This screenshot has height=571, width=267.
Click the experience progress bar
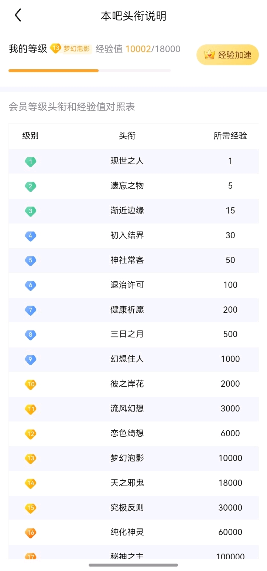[90, 70]
